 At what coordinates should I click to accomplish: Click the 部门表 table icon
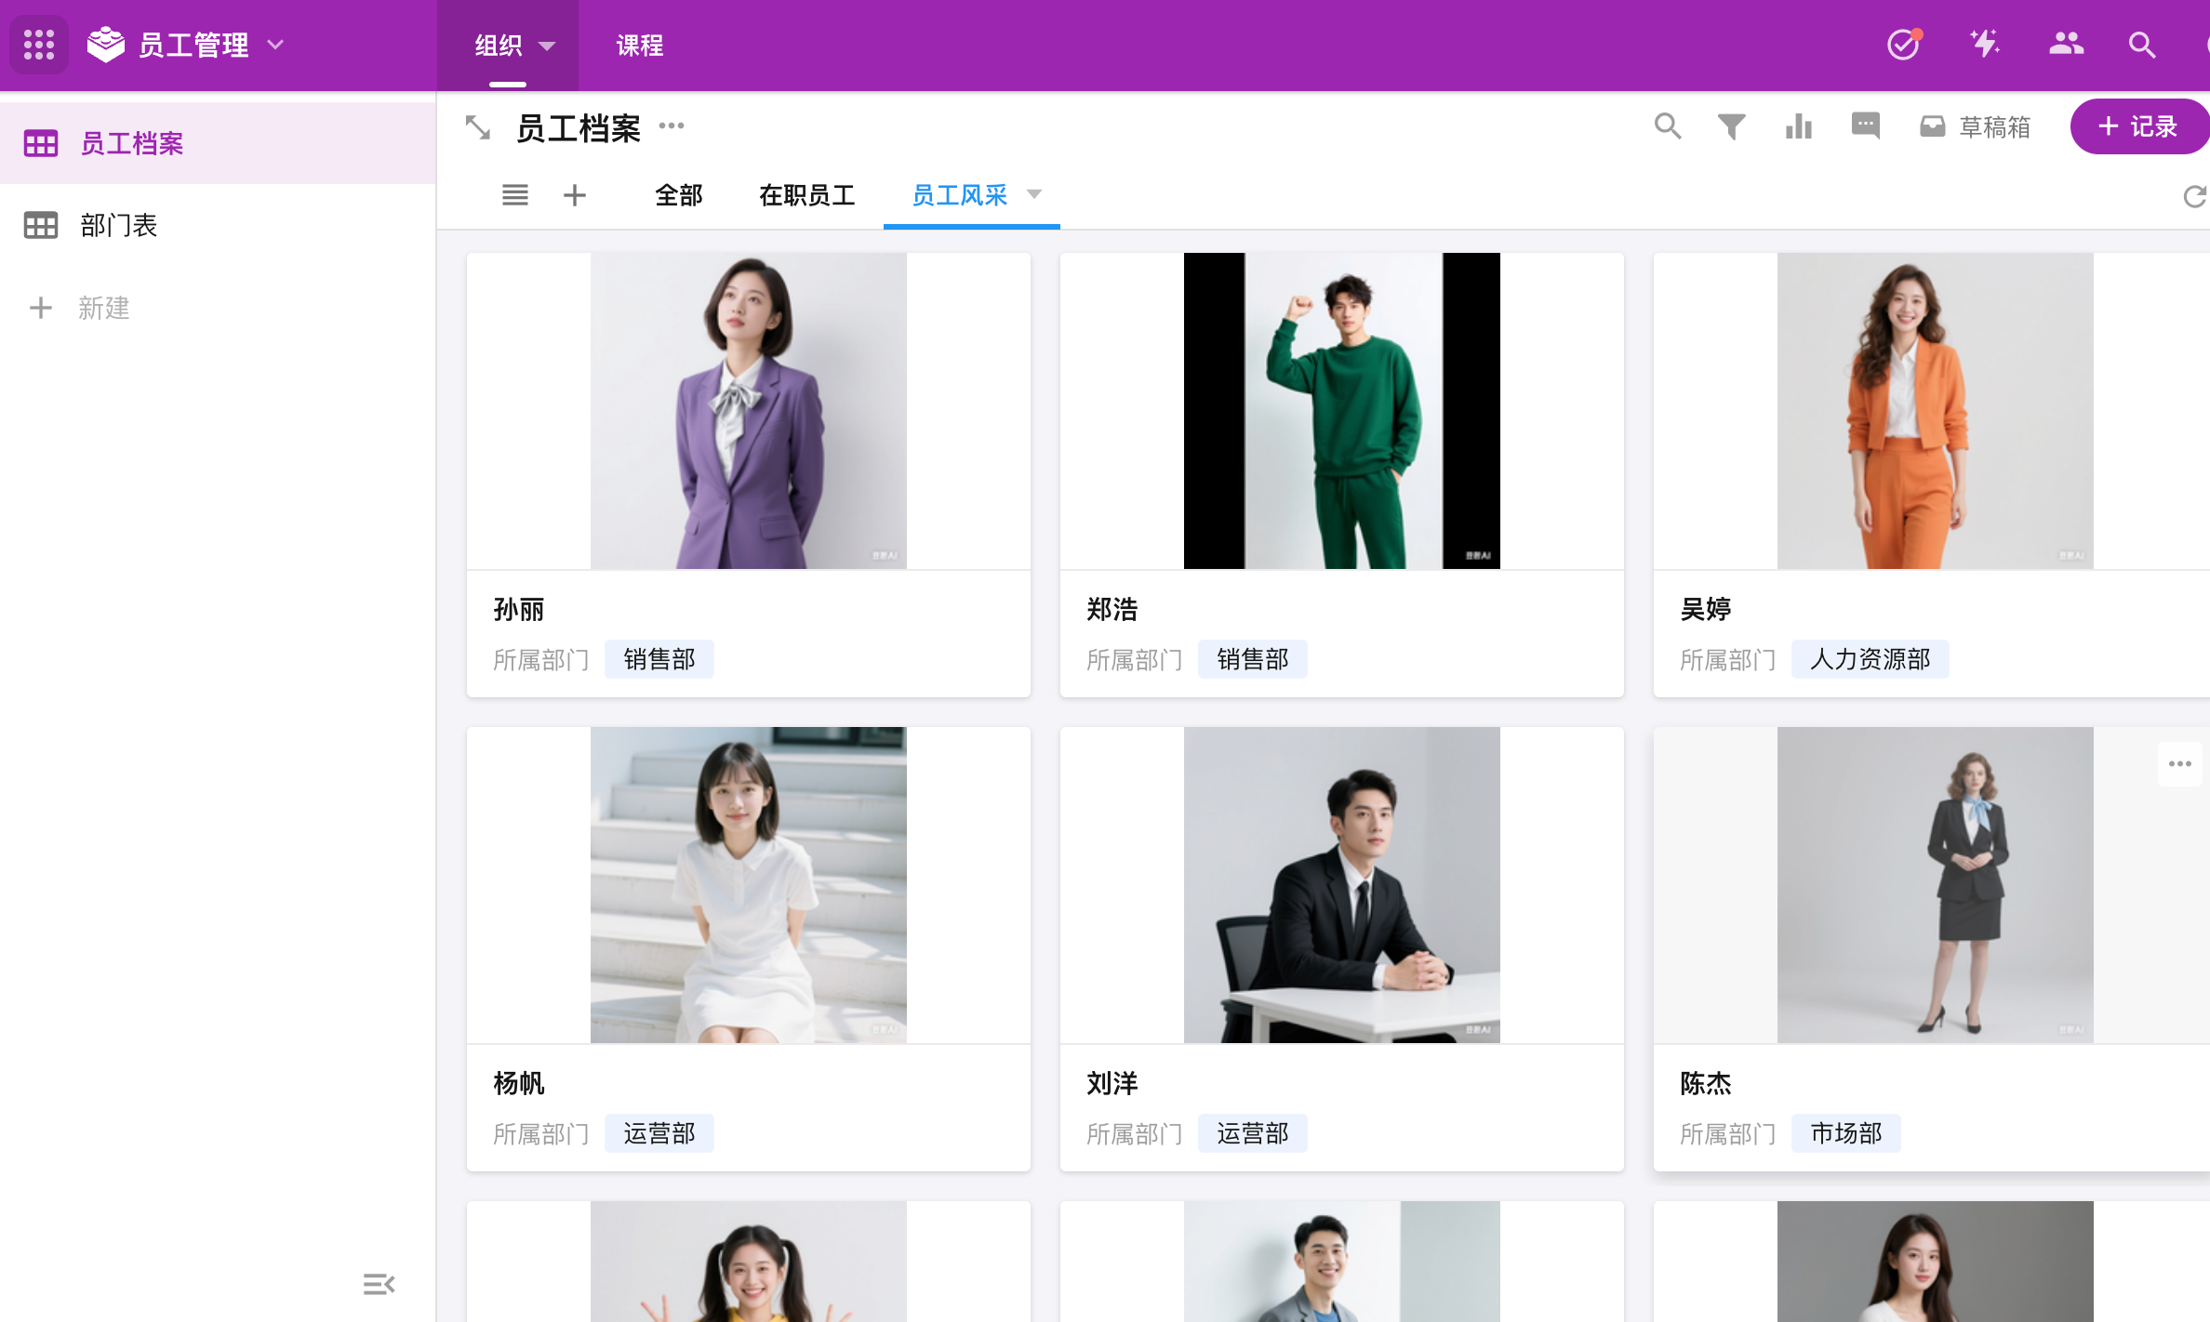click(41, 225)
